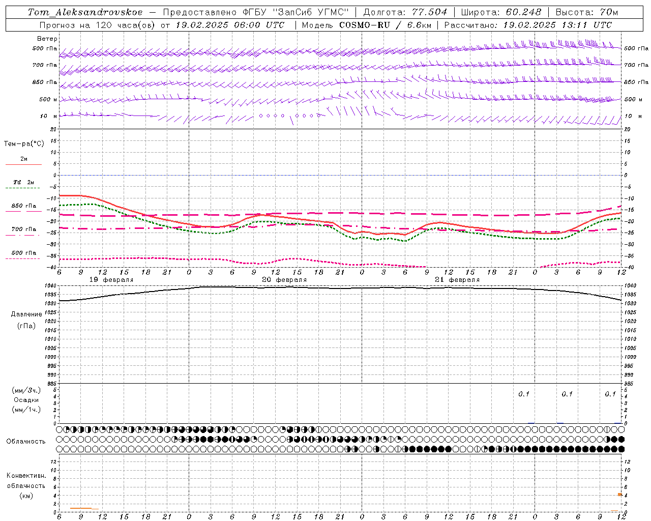Screen dimensions: 651x521
Task: Select the 'Долгота: 77.504' header field
Action: [x=405, y=12]
